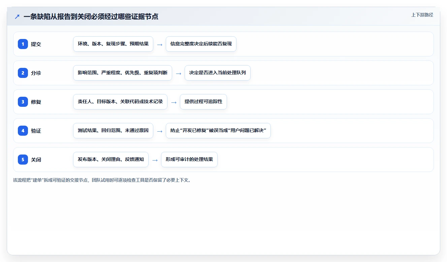Click the 发布版本、关闭理由、反馈通知 chip

(x=111, y=160)
